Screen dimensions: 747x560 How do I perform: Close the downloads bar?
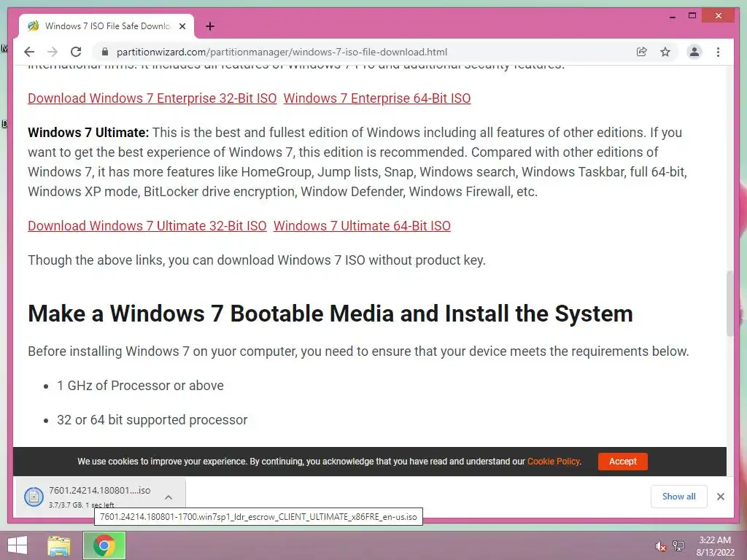(720, 497)
